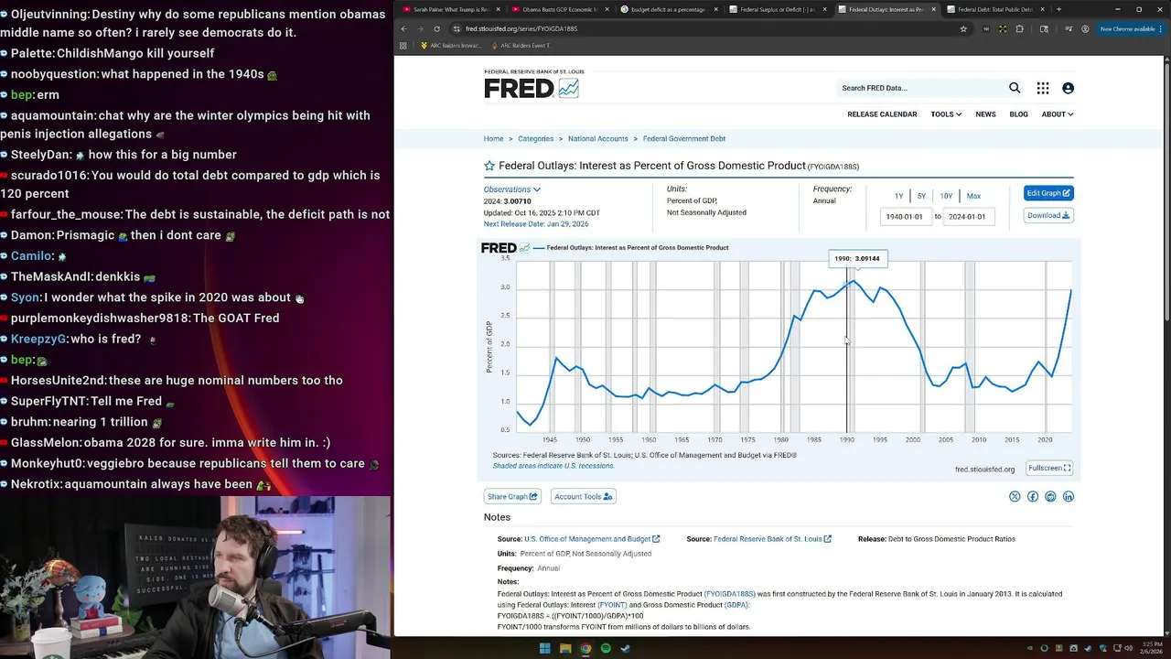Expand the ABOUT menu
The height and width of the screenshot is (659, 1171).
pyautogui.click(x=1057, y=114)
